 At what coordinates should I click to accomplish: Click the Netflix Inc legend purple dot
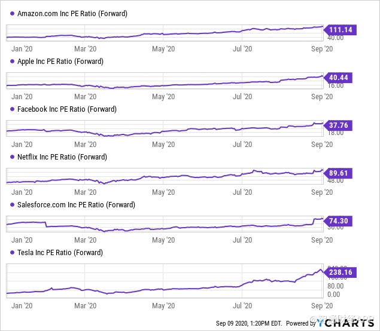pyautogui.click(x=13, y=157)
